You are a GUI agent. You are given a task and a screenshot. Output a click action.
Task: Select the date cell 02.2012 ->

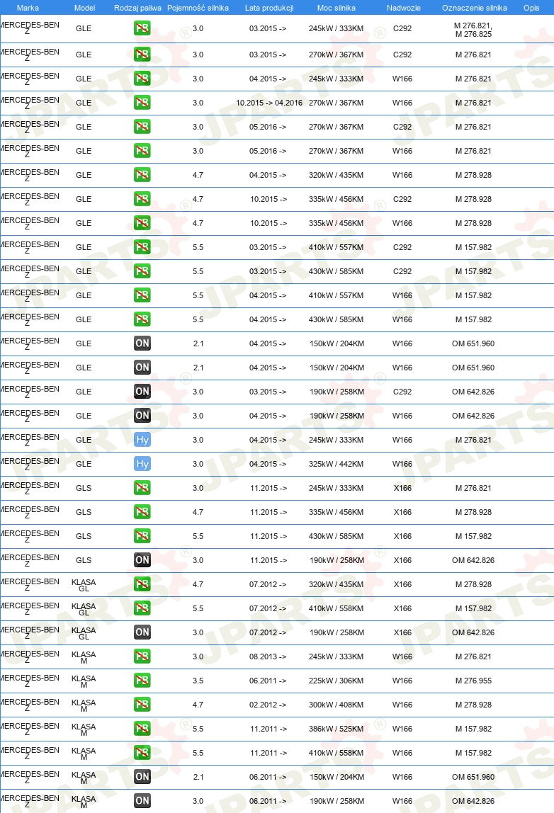tap(268, 705)
